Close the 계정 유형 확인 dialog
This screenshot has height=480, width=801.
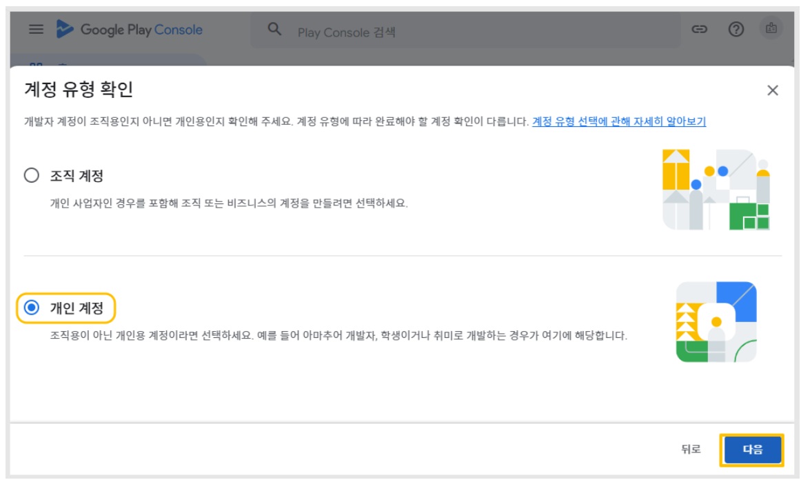[772, 90]
